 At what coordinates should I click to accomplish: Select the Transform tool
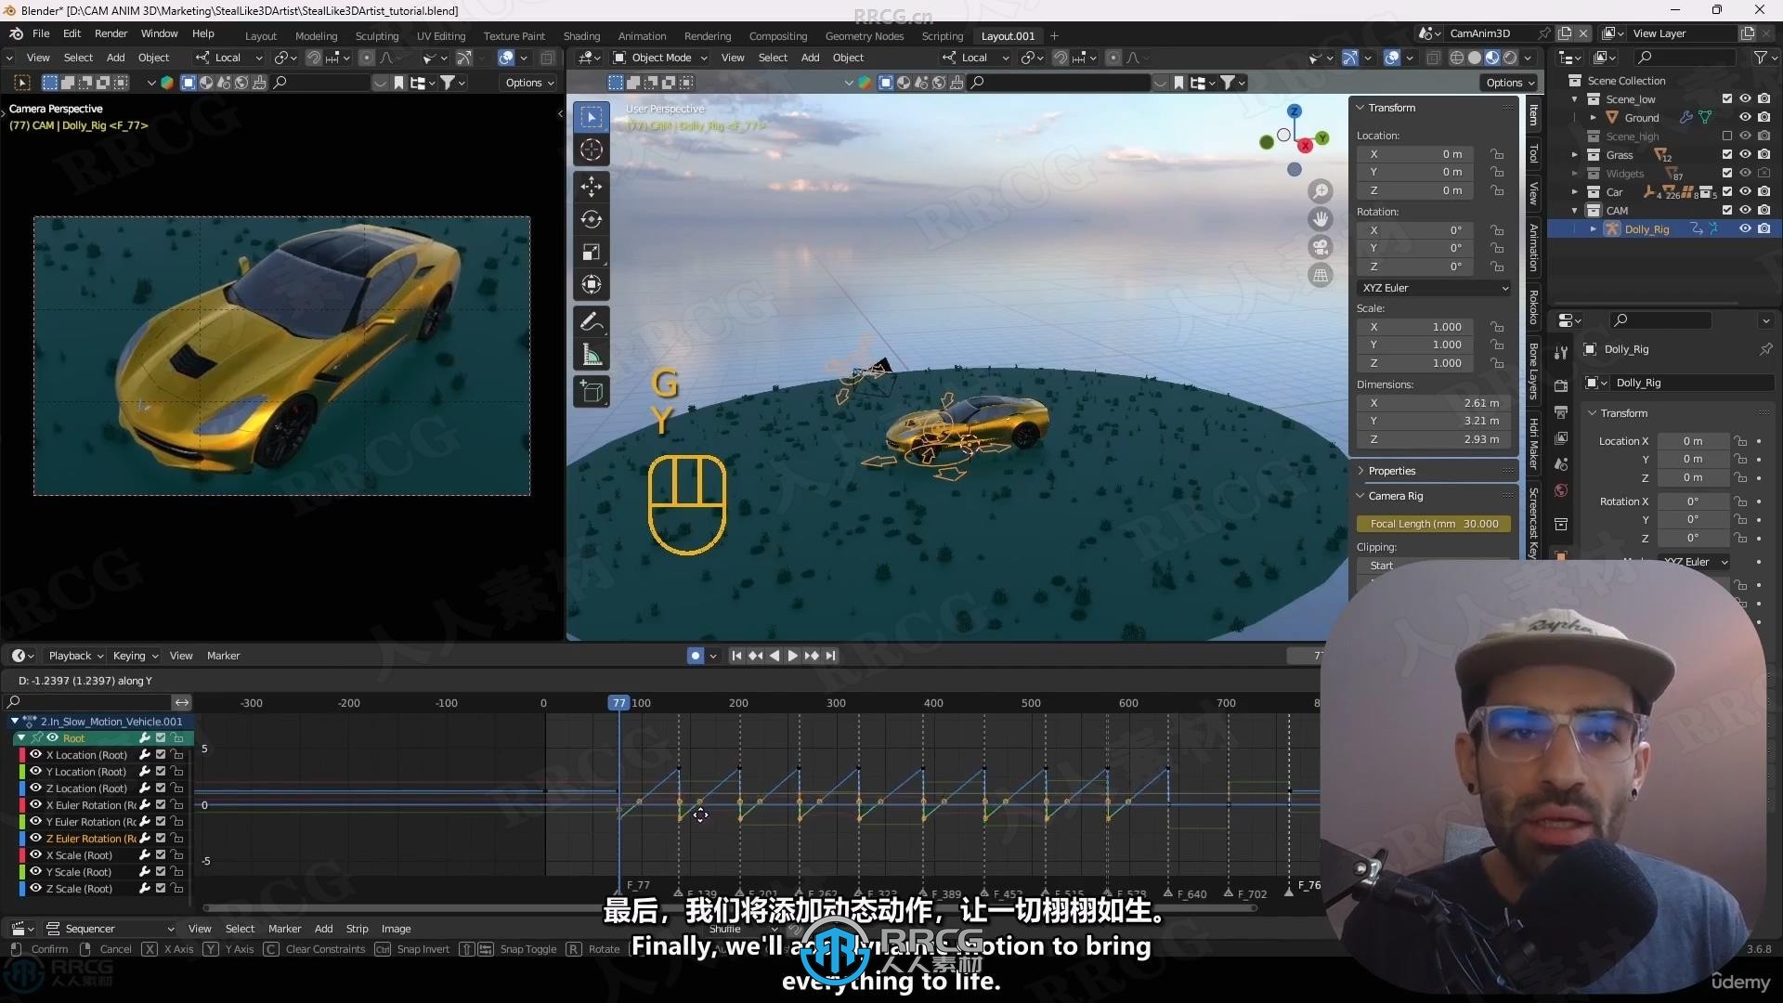[592, 284]
